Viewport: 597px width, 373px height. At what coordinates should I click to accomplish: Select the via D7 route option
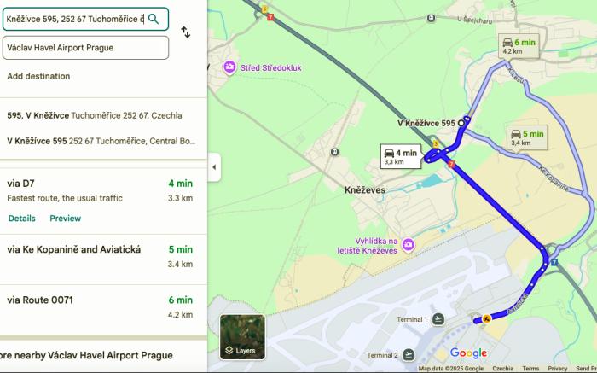click(x=103, y=201)
